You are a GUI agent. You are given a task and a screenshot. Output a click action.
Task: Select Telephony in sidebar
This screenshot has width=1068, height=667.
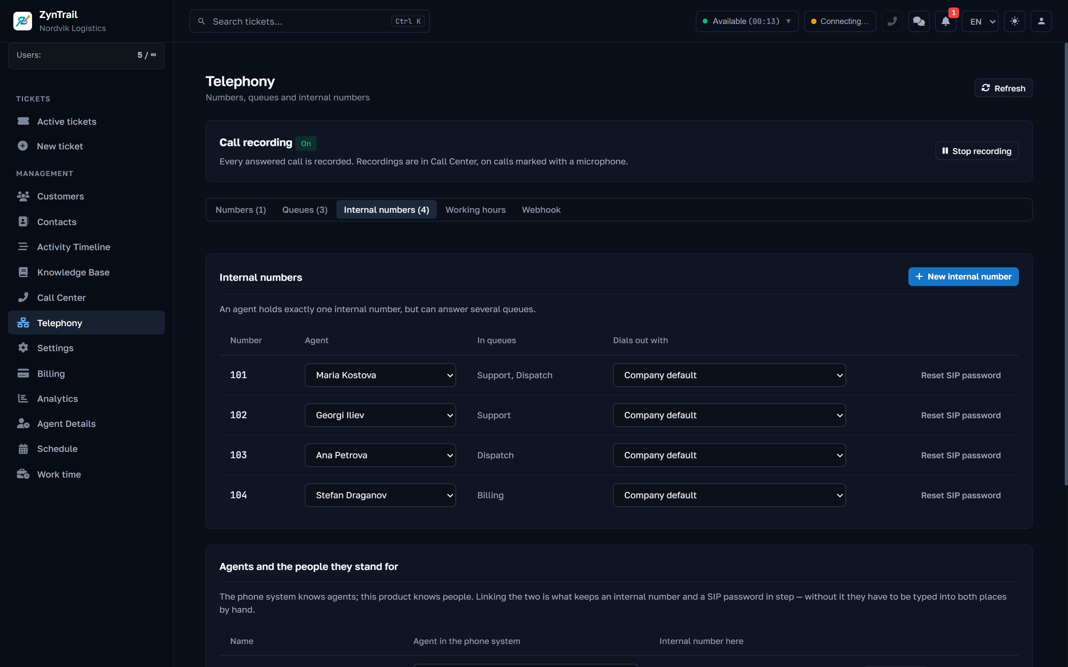point(86,323)
